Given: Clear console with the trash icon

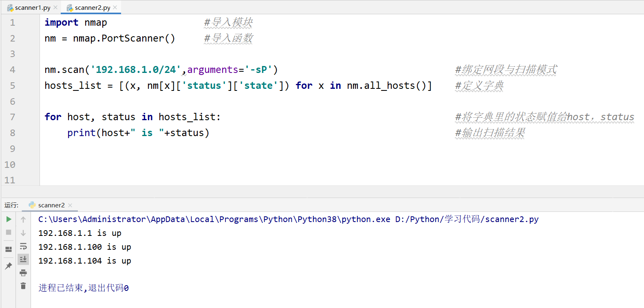Looking at the screenshot, I should tap(23, 286).
